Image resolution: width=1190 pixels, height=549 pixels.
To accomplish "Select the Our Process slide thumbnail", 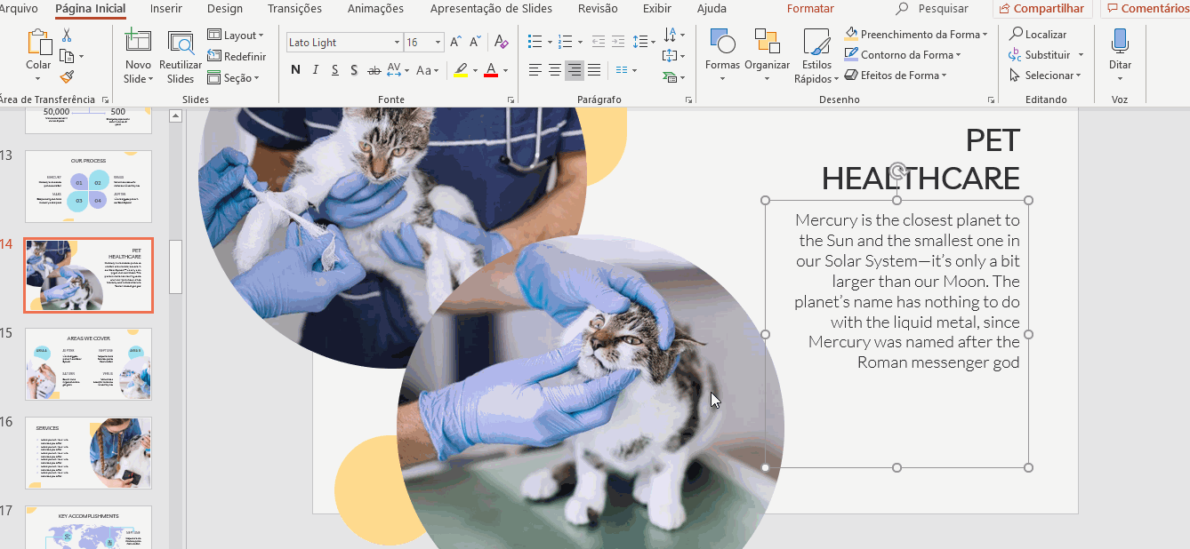I will [88, 187].
